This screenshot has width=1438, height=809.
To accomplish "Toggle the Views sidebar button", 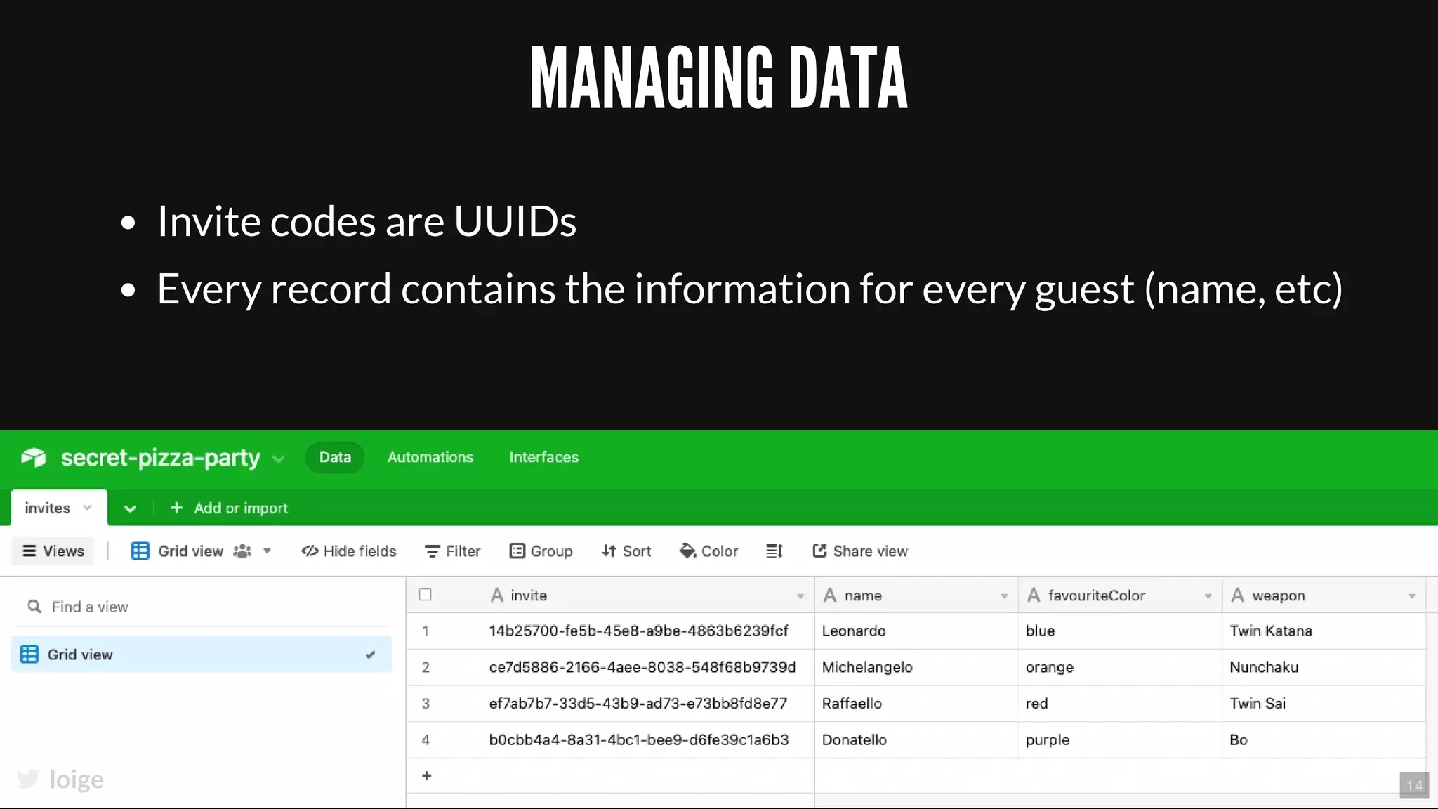I will click(53, 551).
